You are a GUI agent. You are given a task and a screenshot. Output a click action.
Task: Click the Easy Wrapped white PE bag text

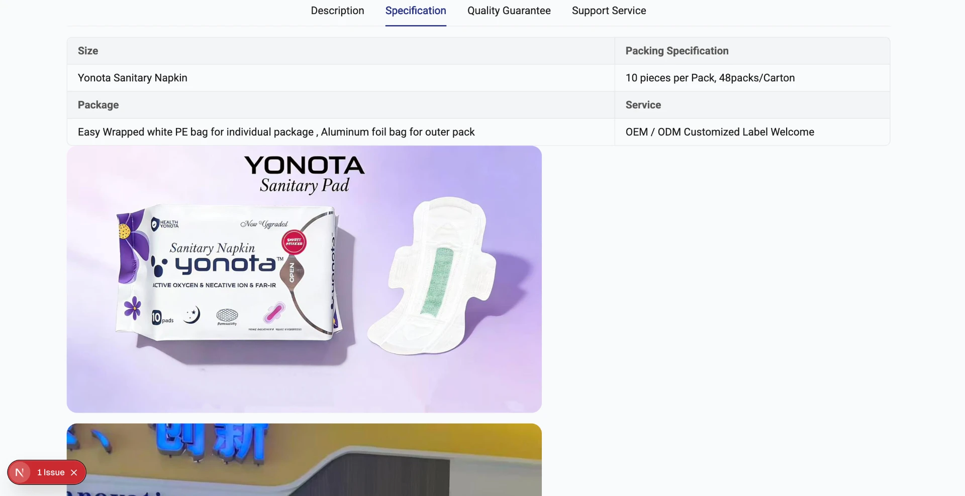pyautogui.click(x=276, y=132)
